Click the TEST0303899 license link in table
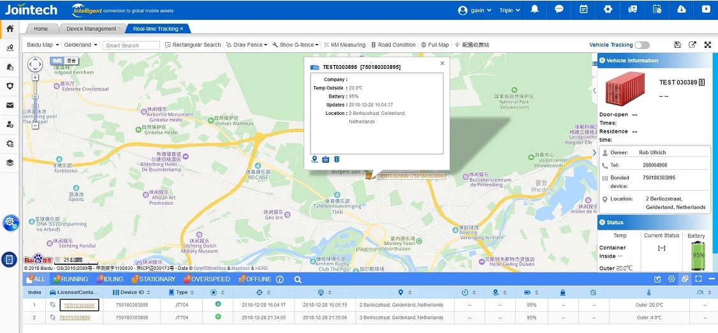The image size is (718, 333). [x=75, y=318]
